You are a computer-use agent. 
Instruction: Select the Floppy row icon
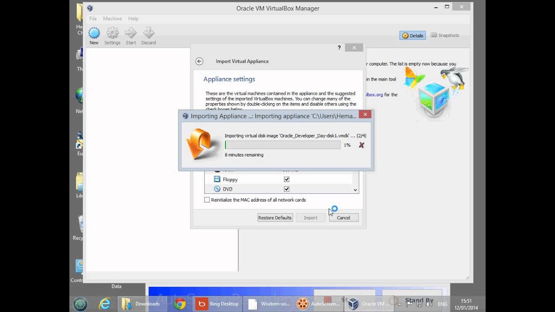click(x=217, y=179)
